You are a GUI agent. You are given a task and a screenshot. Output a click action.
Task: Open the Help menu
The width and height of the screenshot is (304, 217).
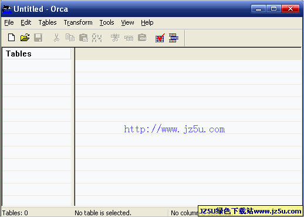(x=147, y=22)
